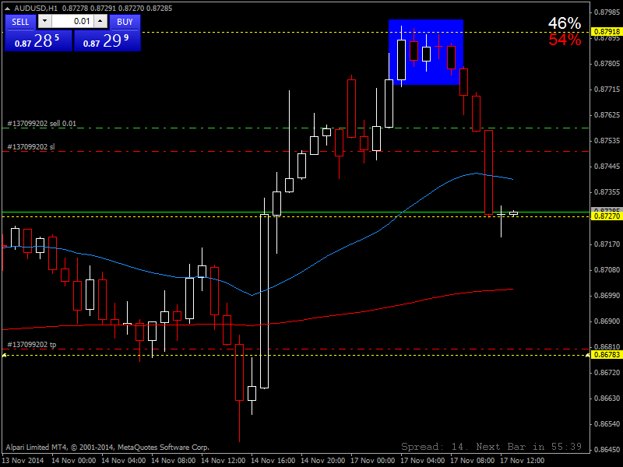Click the AUDUSD,H1 chart title
Image resolution: width=623 pixels, height=467 pixels.
pos(36,8)
